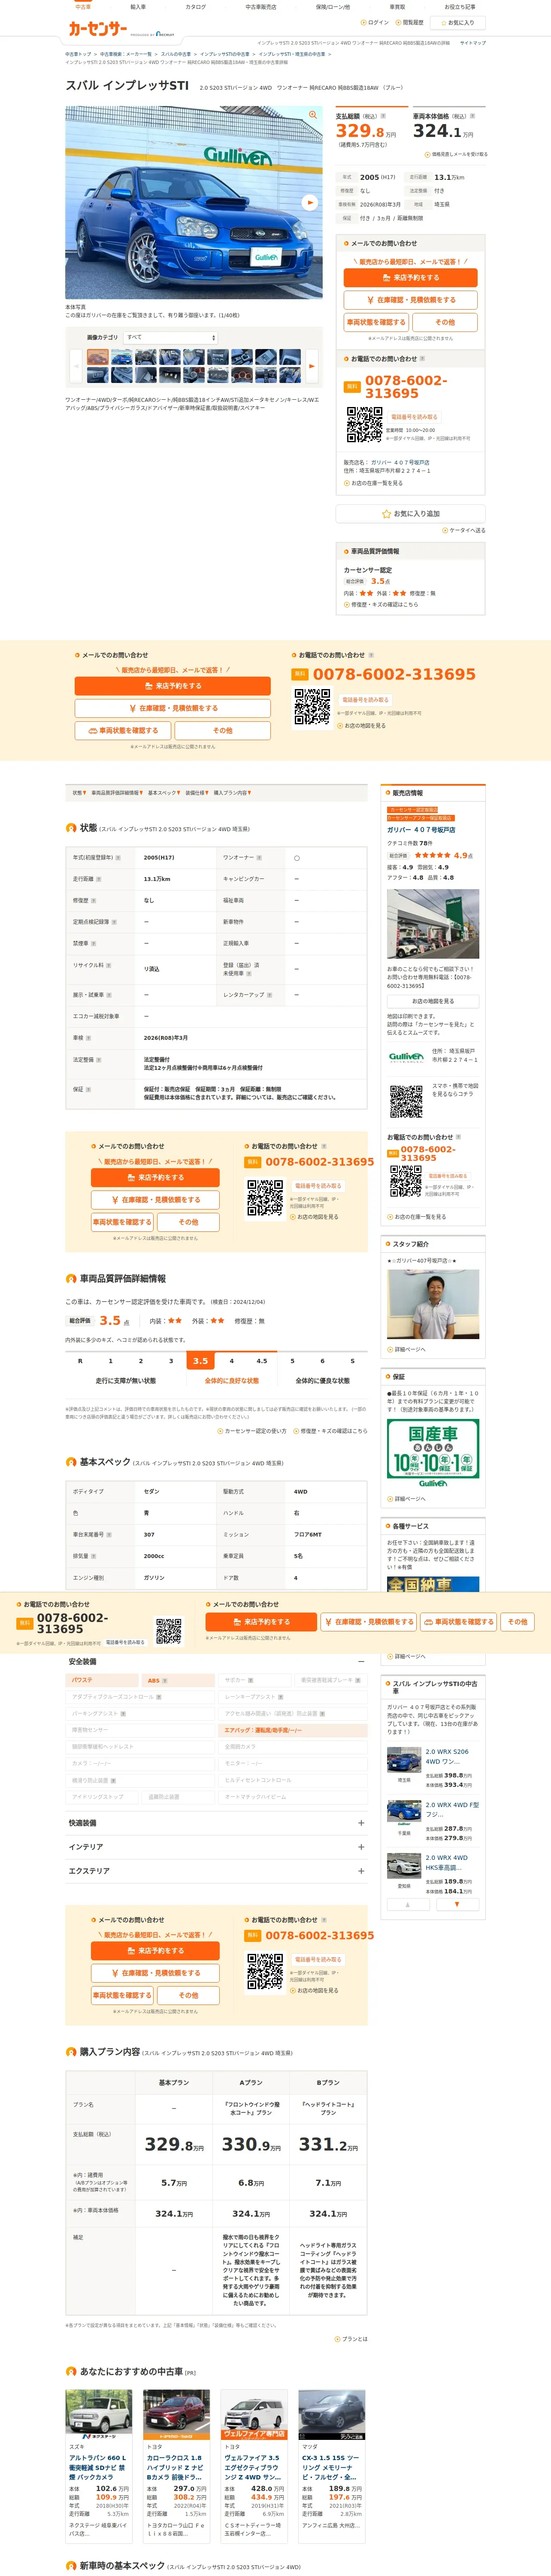The width and height of the screenshot is (551, 2576).
Task: Expand the 快適装備 section
Action: click(x=361, y=1823)
